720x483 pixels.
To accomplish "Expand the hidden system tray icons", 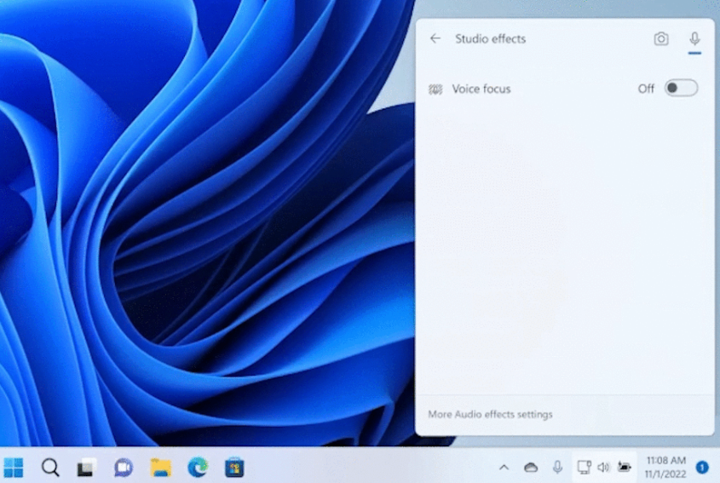I will pyautogui.click(x=504, y=467).
